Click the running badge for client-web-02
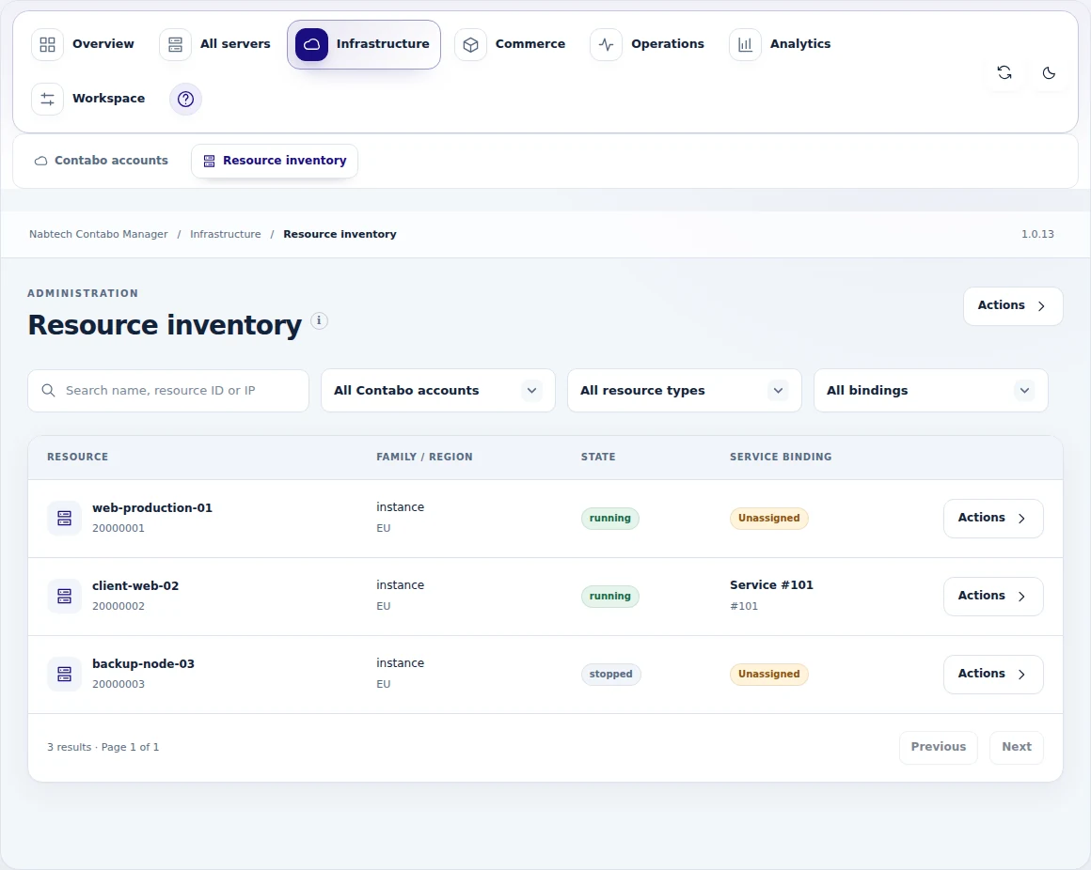 pyautogui.click(x=610, y=597)
